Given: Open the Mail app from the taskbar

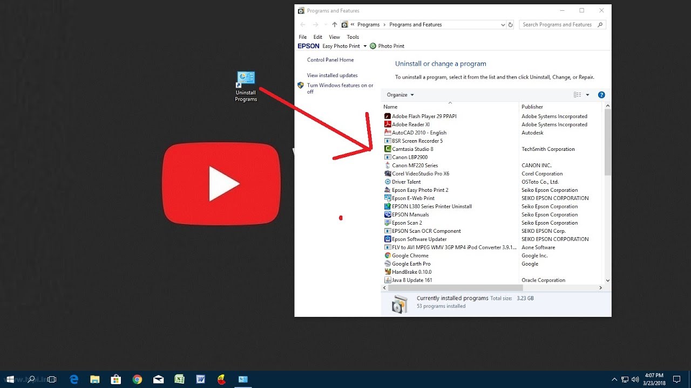Looking at the screenshot, I should (158, 379).
